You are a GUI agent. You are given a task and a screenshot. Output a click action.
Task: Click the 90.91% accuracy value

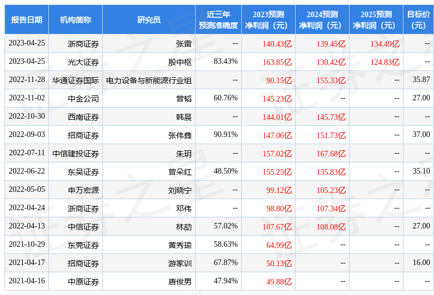pyautogui.click(x=226, y=135)
